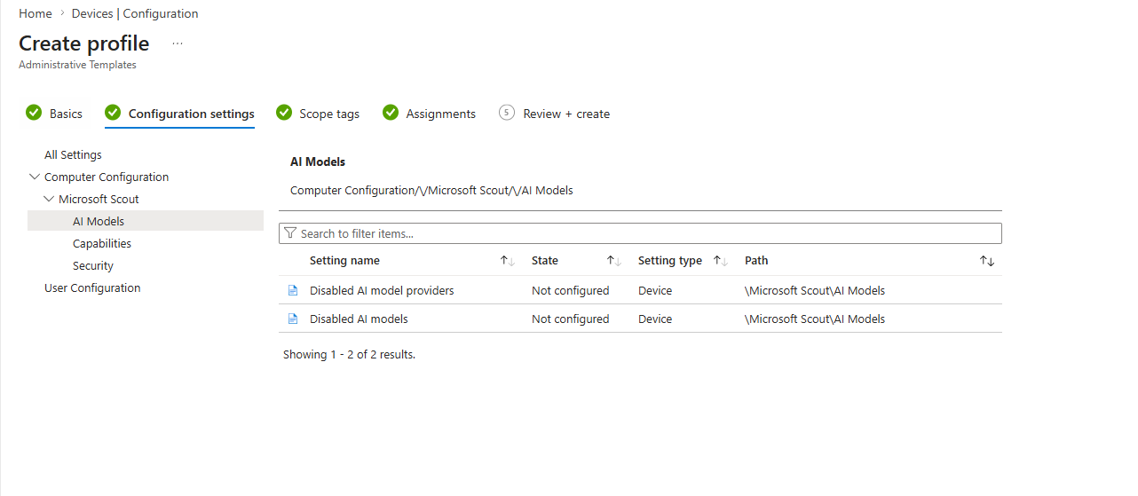Click path cell of Disabled AI models row
Screen dimensions: 1138x496
tap(815, 319)
